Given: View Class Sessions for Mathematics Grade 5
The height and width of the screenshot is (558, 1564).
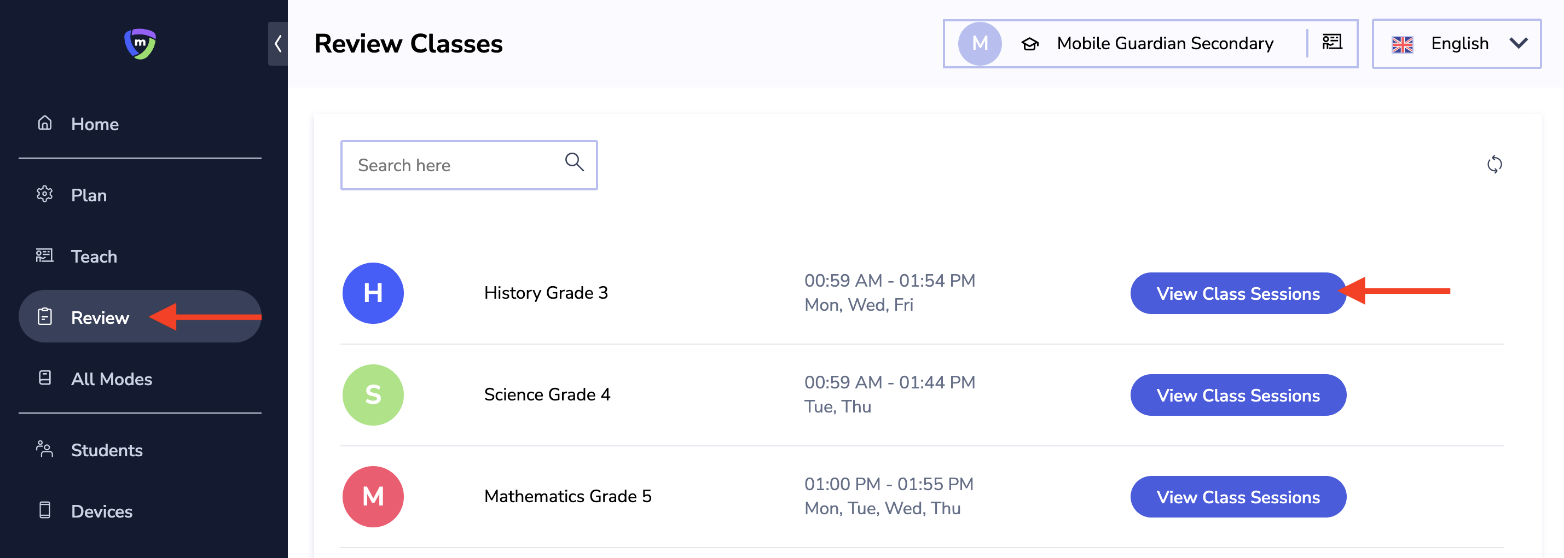Looking at the screenshot, I should tap(1238, 497).
